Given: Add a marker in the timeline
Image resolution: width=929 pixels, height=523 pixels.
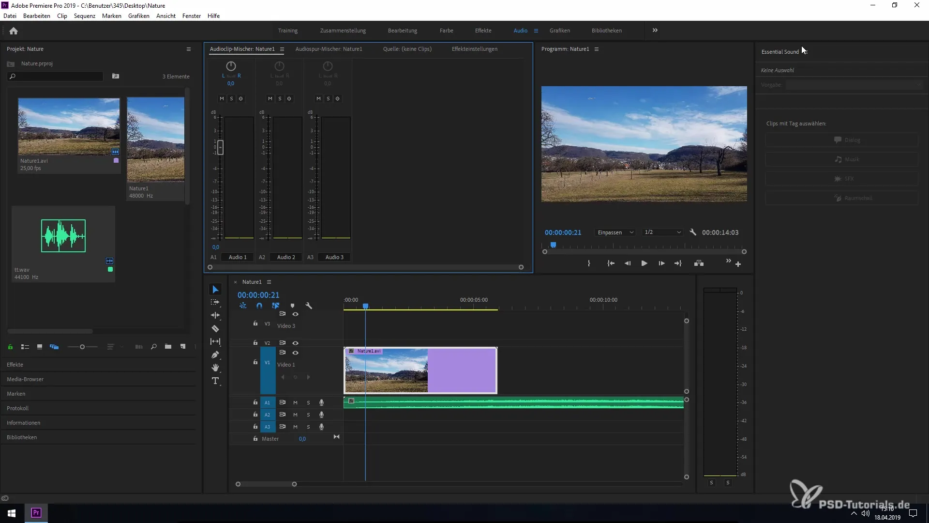Looking at the screenshot, I should (292, 306).
